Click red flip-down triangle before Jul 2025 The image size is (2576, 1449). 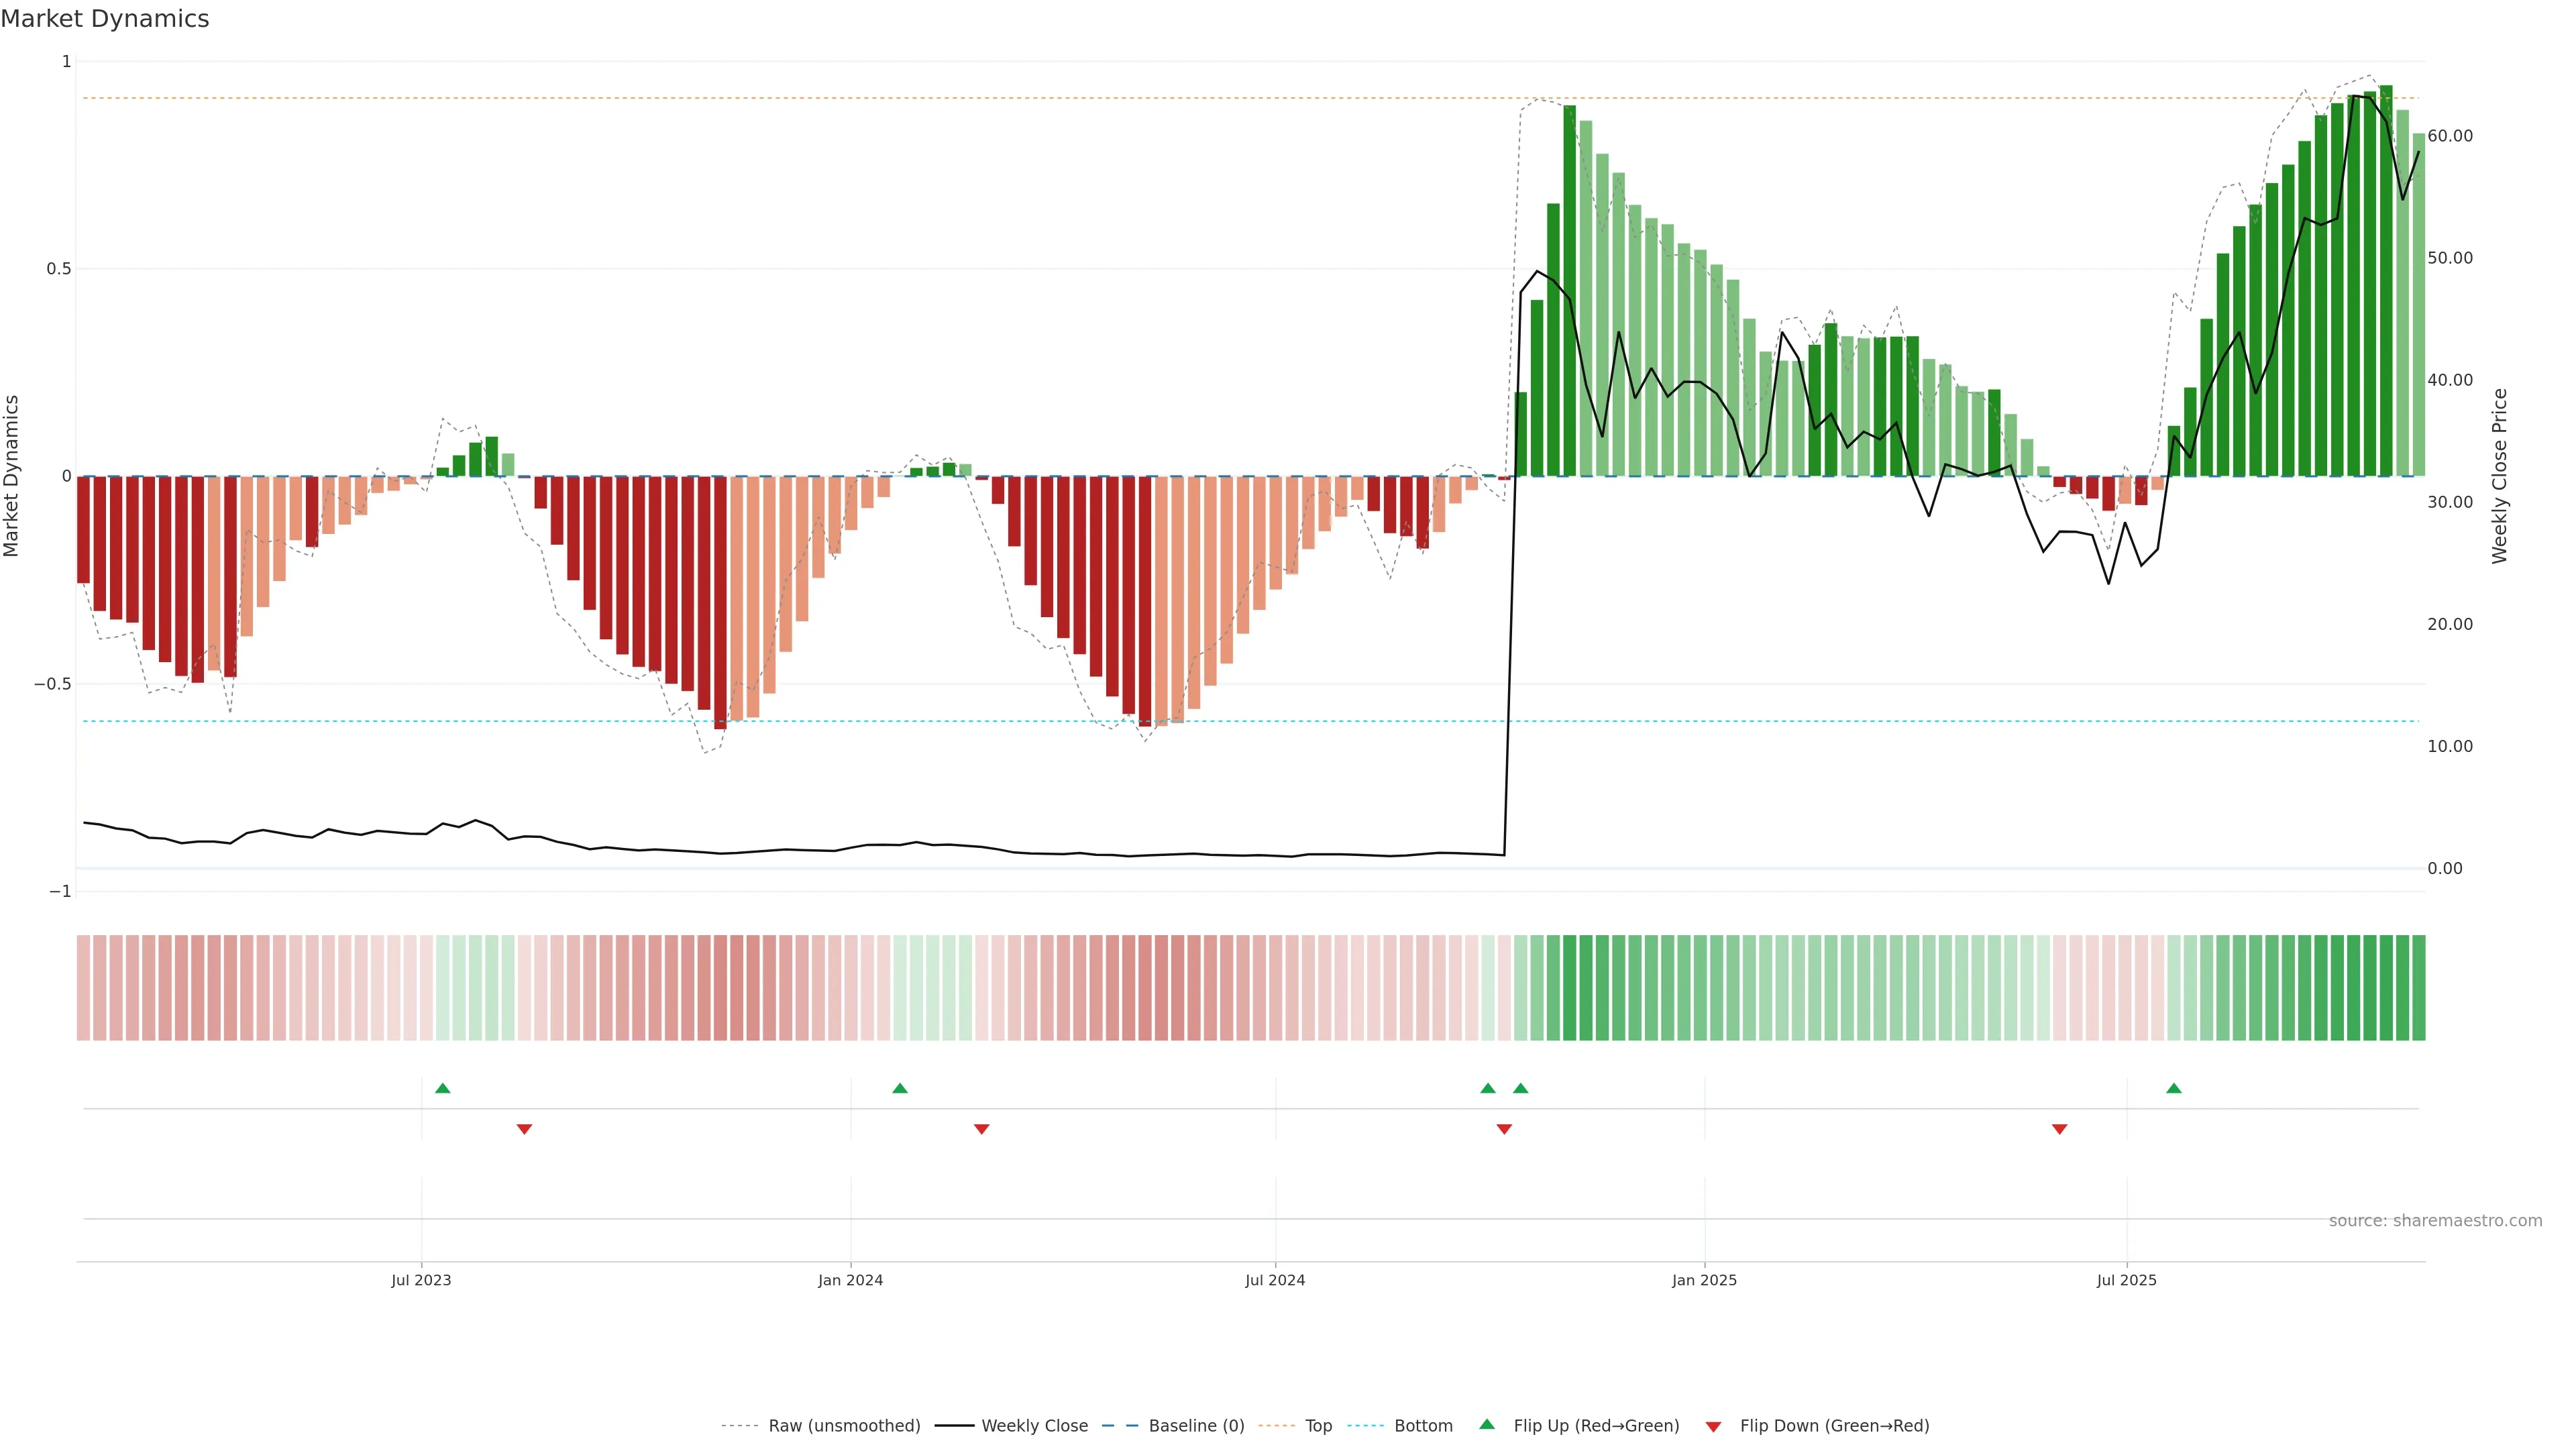[x=2059, y=1129]
